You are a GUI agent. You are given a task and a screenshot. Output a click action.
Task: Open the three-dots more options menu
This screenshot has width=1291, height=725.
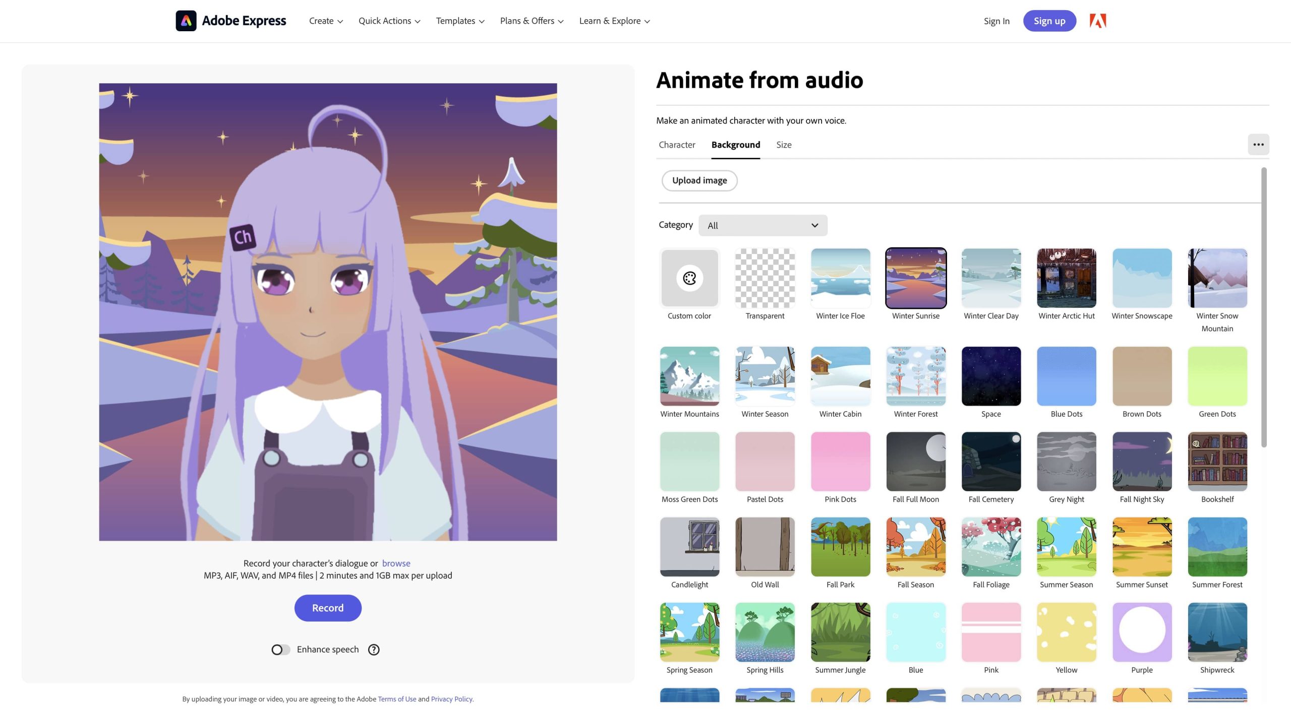(1258, 145)
